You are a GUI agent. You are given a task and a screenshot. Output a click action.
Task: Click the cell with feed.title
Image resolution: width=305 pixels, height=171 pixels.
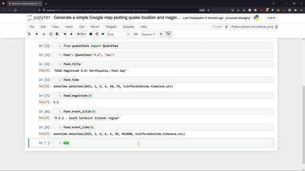point(163,64)
